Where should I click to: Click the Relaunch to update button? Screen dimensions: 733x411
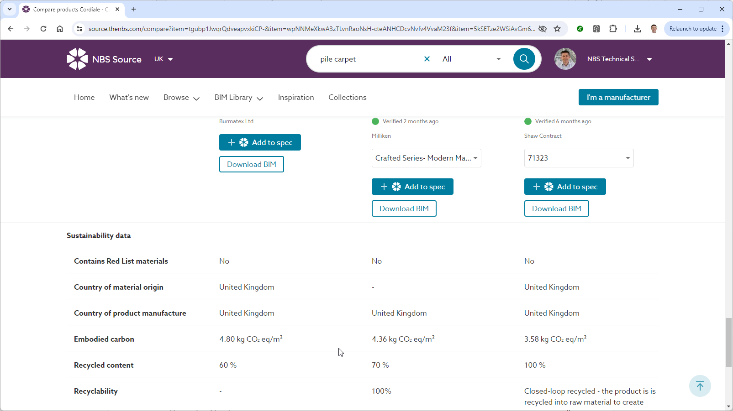coord(693,29)
